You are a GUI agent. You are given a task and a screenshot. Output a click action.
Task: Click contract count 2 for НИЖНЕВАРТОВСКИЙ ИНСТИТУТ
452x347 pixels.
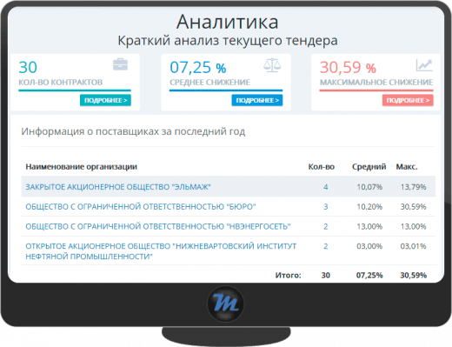[x=326, y=246]
